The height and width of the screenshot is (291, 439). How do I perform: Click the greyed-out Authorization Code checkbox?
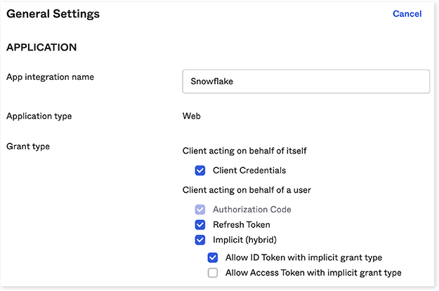200,210
